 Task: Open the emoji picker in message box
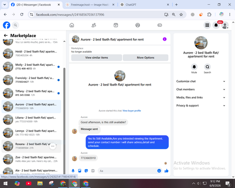[159, 171]
